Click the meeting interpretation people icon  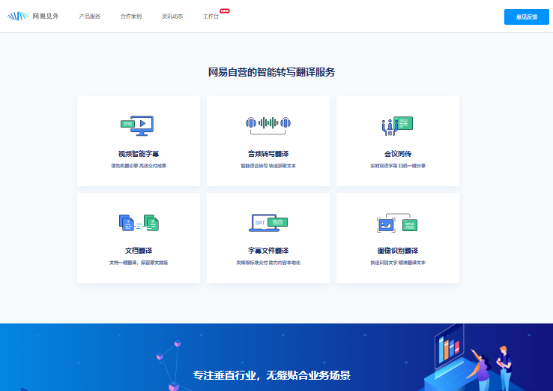tap(397, 126)
